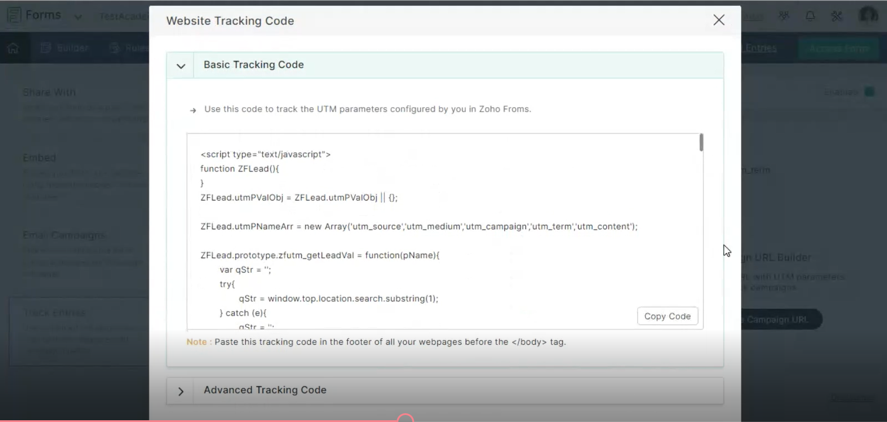The height and width of the screenshot is (422, 887).
Task: Click the window.top.location.search.substring line
Action: click(x=338, y=299)
